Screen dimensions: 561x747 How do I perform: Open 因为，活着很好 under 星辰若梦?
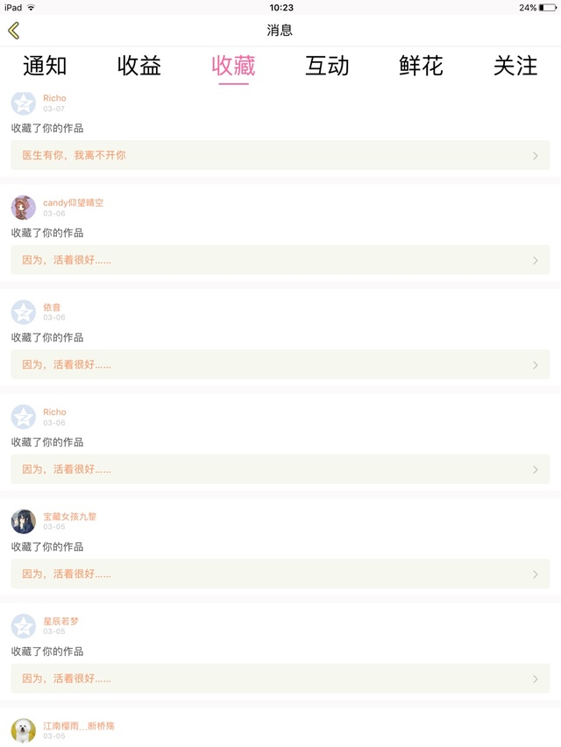67,679
